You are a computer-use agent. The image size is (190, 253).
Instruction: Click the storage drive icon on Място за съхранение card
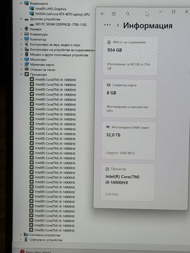point(109,42)
